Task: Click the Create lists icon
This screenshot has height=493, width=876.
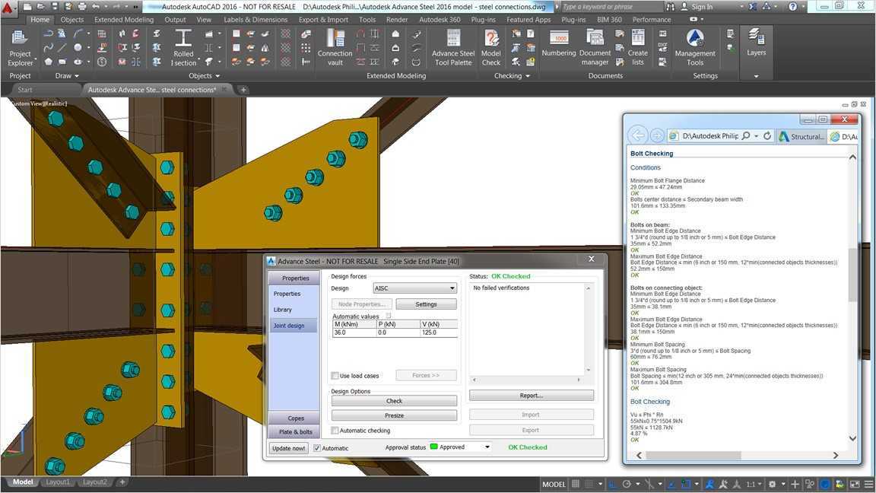Action: point(637,47)
